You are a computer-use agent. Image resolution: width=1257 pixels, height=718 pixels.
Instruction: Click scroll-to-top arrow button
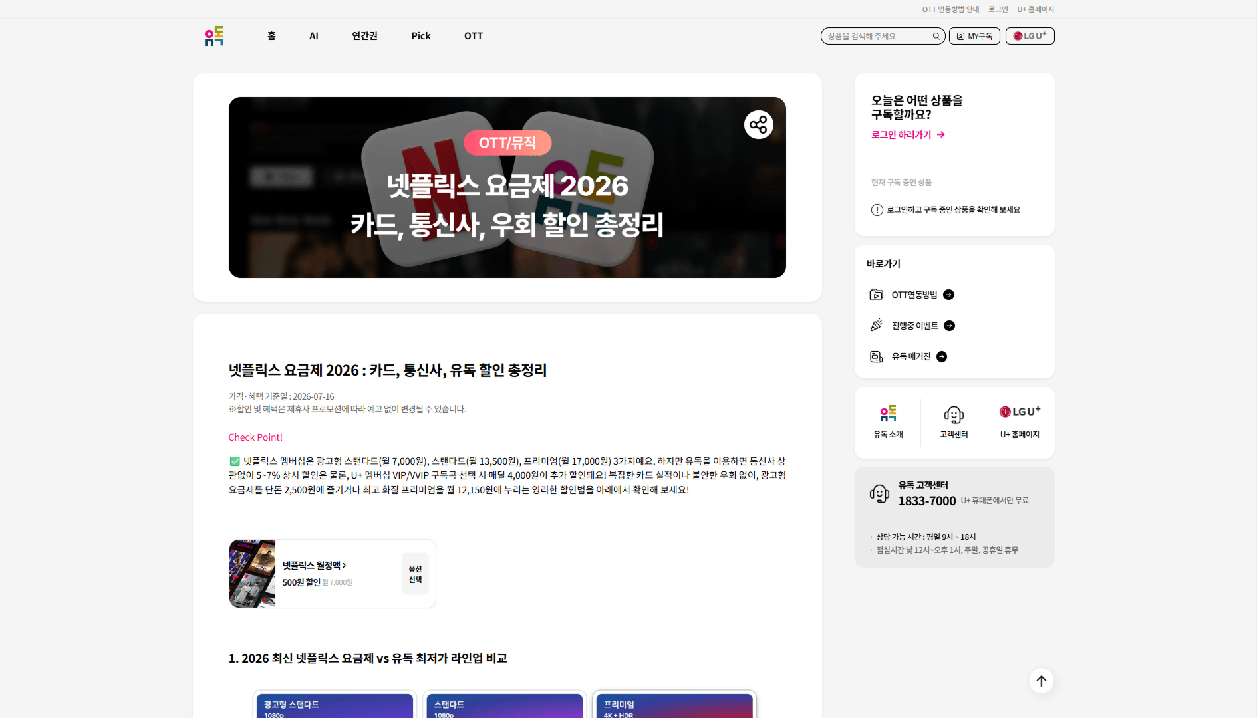tap(1041, 681)
